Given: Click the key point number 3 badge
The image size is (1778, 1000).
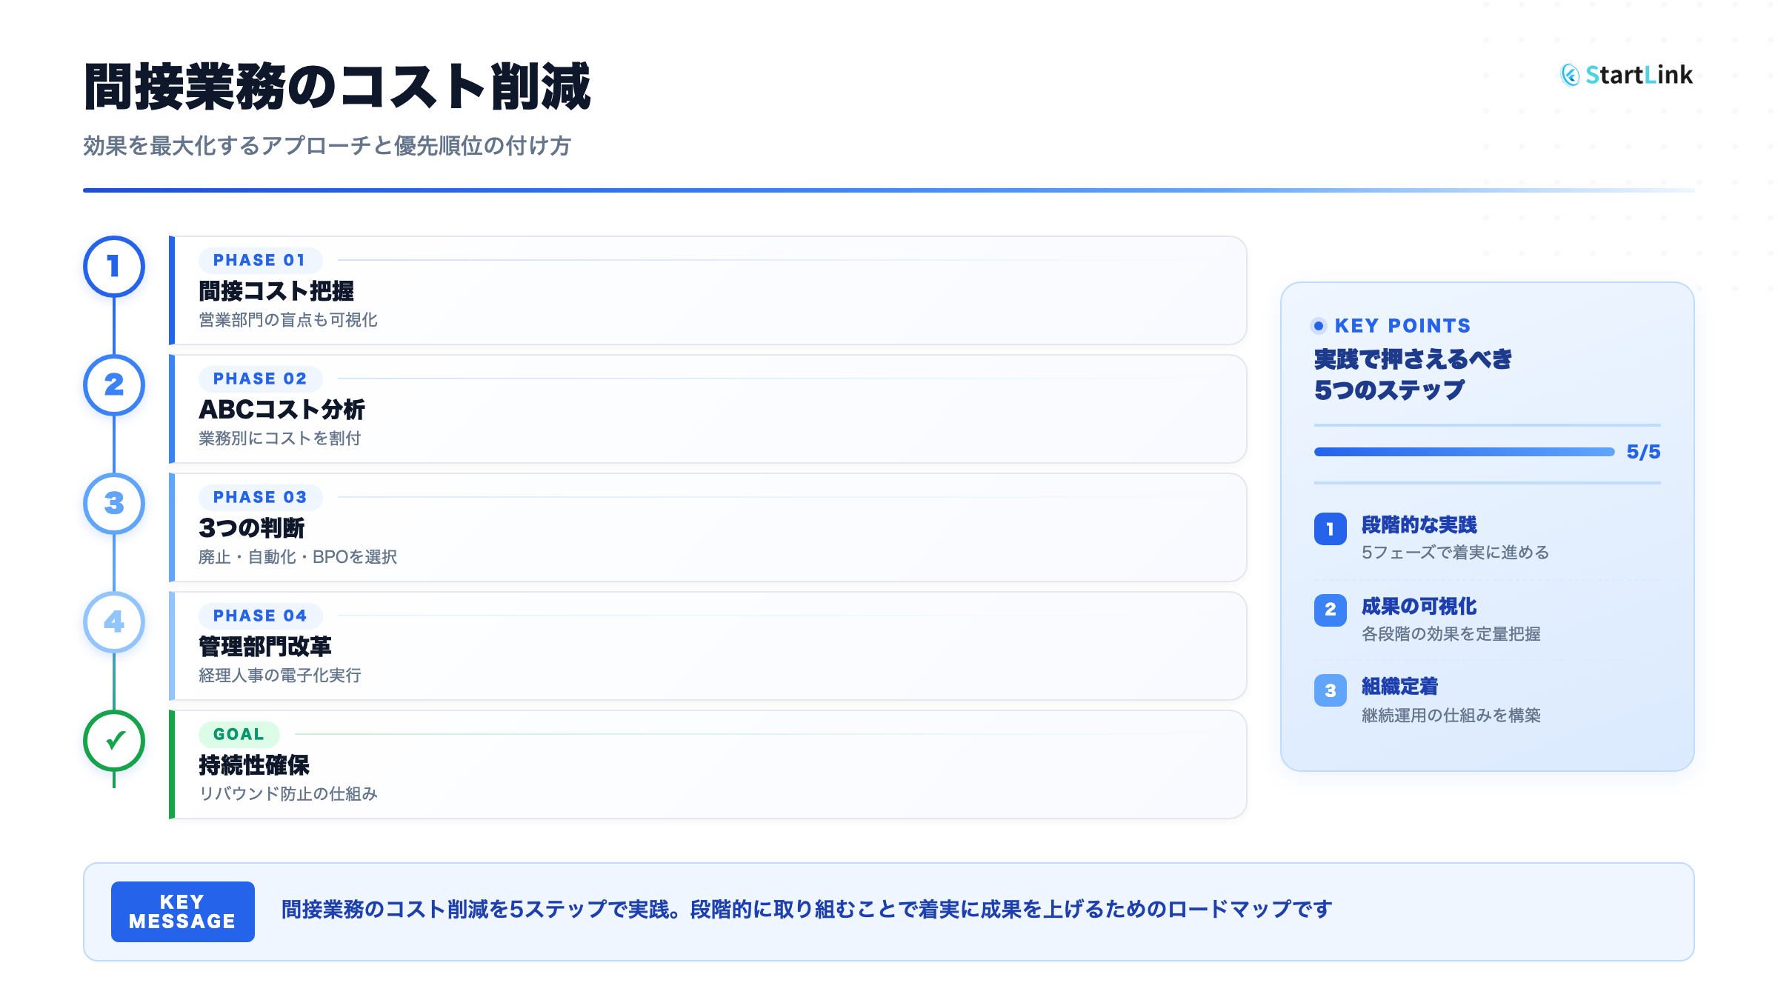Looking at the screenshot, I should tap(1330, 690).
